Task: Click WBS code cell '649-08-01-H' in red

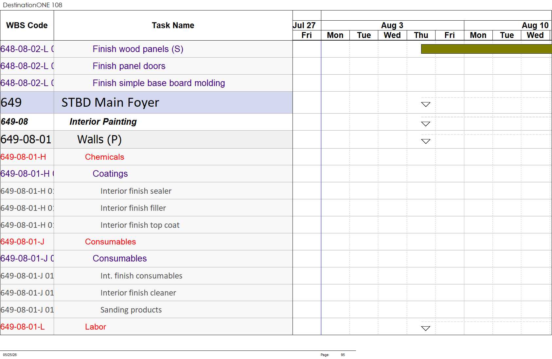Action: 27,157
